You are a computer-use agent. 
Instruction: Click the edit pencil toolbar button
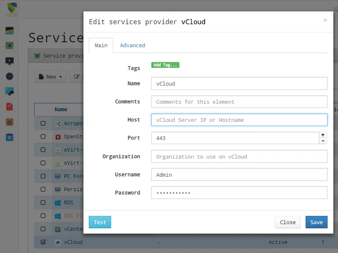[x=76, y=77]
